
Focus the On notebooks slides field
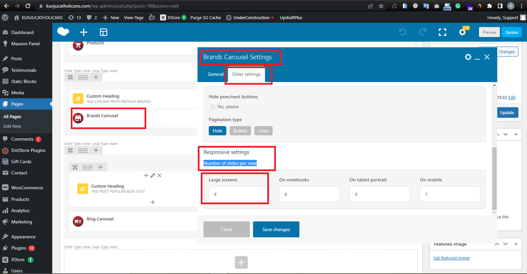(309, 194)
